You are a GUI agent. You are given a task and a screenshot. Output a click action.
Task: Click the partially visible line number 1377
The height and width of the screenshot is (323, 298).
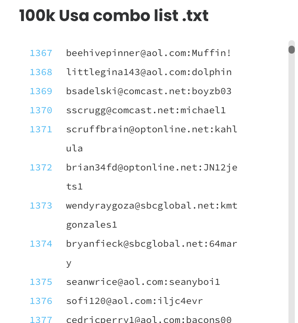(x=41, y=319)
